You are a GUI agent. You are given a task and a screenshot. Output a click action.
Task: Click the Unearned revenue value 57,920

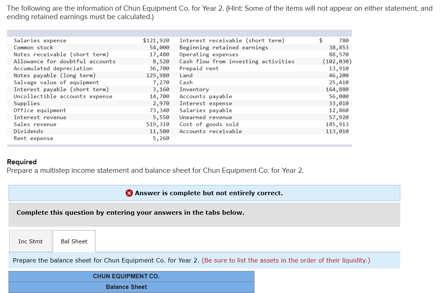(x=341, y=117)
